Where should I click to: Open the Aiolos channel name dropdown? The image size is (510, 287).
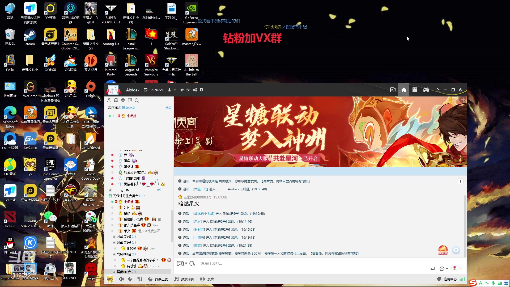click(133, 90)
